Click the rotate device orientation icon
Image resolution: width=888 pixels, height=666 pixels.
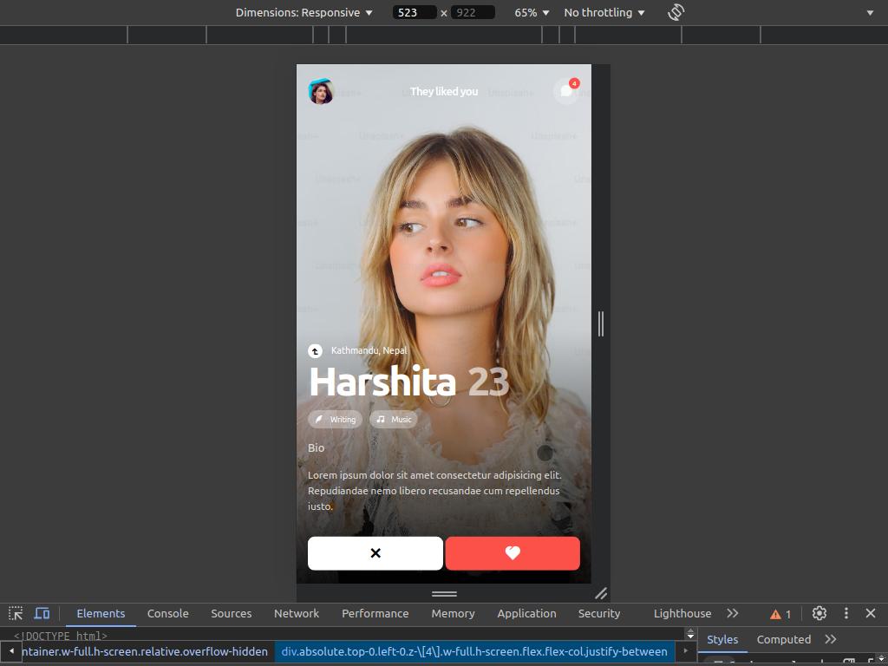pos(676,12)
